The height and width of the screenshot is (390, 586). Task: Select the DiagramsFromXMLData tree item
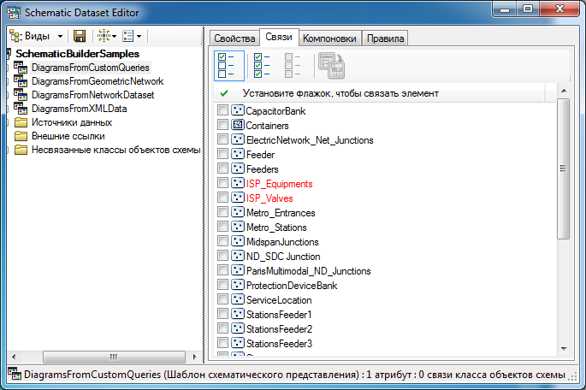(79, 109)
